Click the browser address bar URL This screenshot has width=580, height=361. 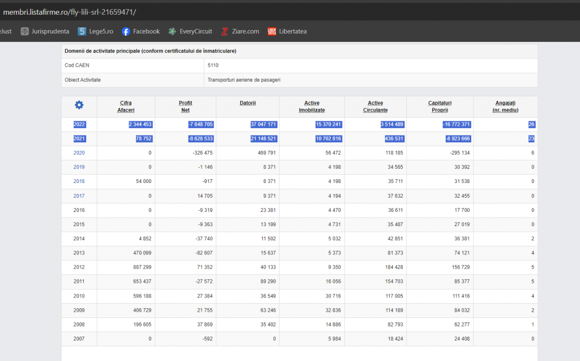pyautogui.click(x=69, y=12)
